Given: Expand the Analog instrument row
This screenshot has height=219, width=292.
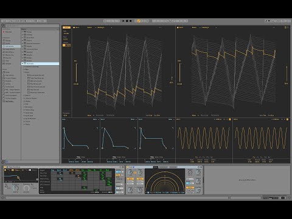Looking at the screenshot, I should pos(23,32).
